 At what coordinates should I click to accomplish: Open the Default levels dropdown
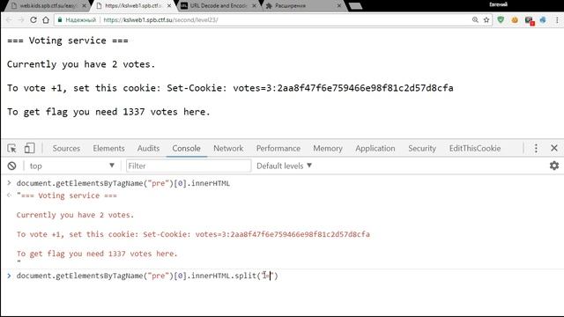click(284, 166)
